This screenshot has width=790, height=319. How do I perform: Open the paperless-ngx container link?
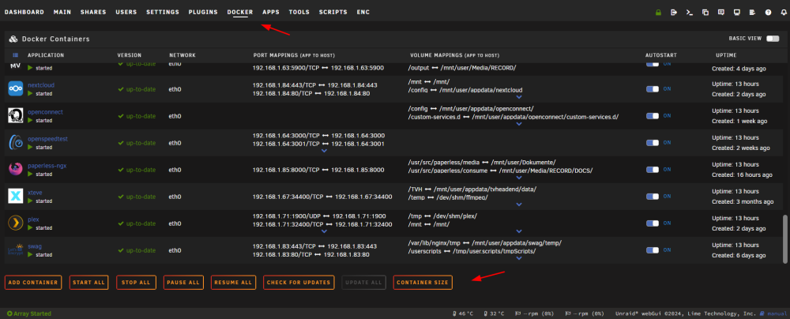[x=47, y=165]
